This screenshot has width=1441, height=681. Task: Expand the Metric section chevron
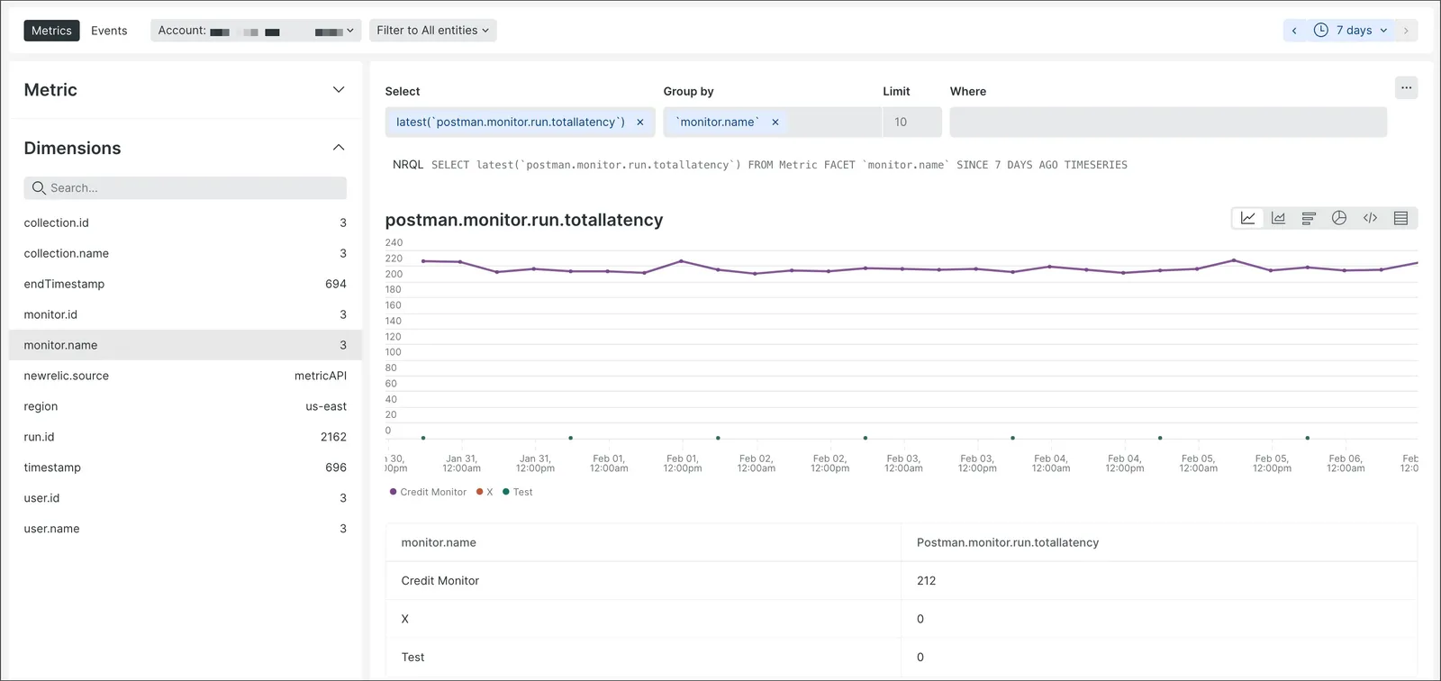click(x=339, y=90)
